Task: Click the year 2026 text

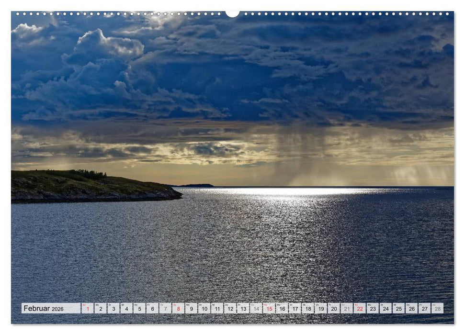Action: 58,308
